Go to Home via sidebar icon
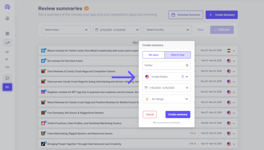This screenshot has width=264, height=150. pos(7,18)
